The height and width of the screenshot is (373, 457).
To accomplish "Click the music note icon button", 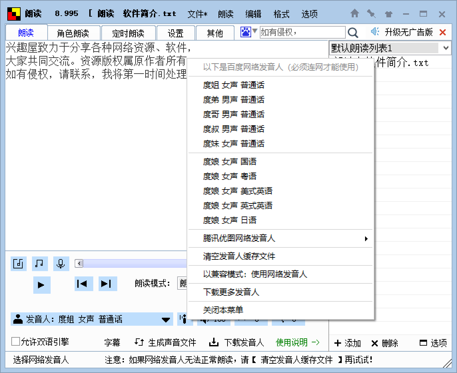I will [40, 264].
